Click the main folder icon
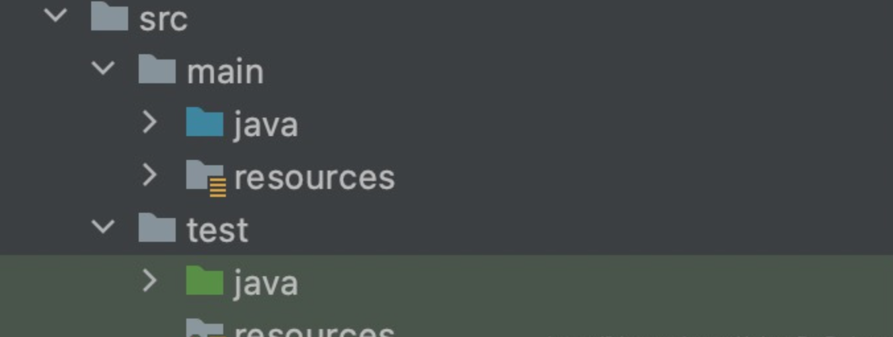 point(157,70)
